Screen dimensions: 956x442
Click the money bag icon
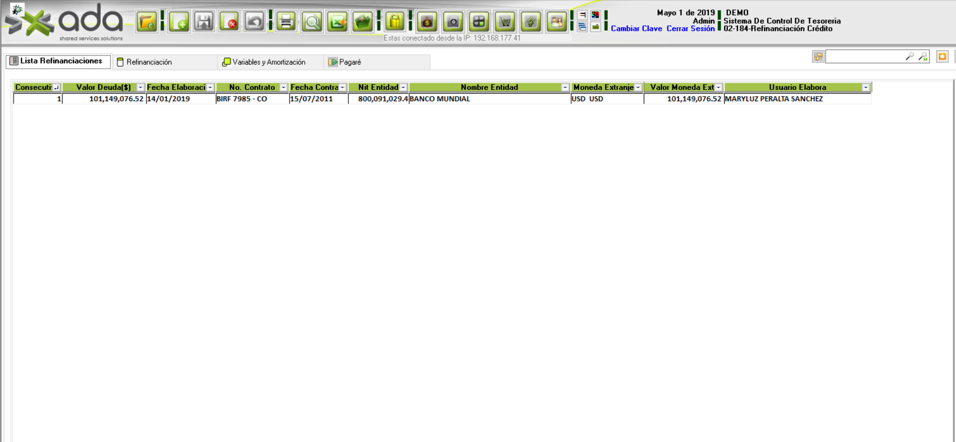[427, 22]
